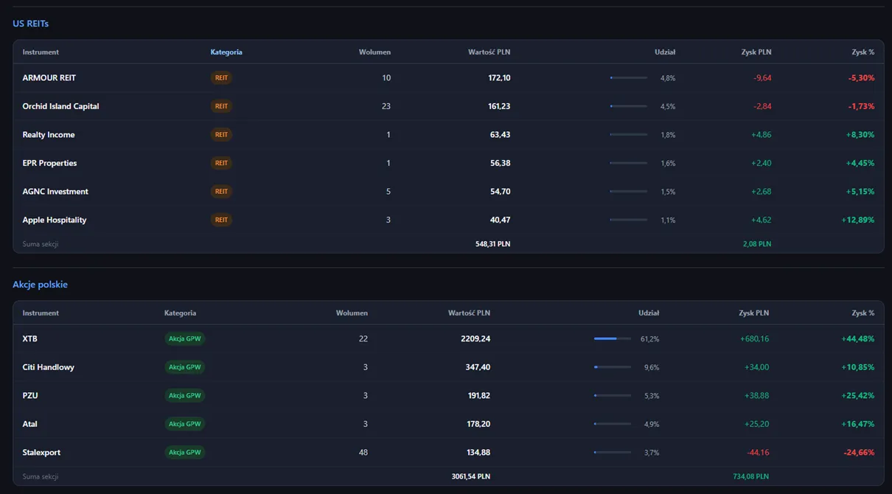Select the Akcje polskie section title
This screenshot has height=494, width=892.
click(40, 285)
